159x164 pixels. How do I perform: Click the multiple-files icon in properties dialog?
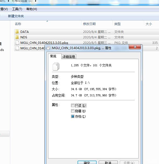coord(56,66)
